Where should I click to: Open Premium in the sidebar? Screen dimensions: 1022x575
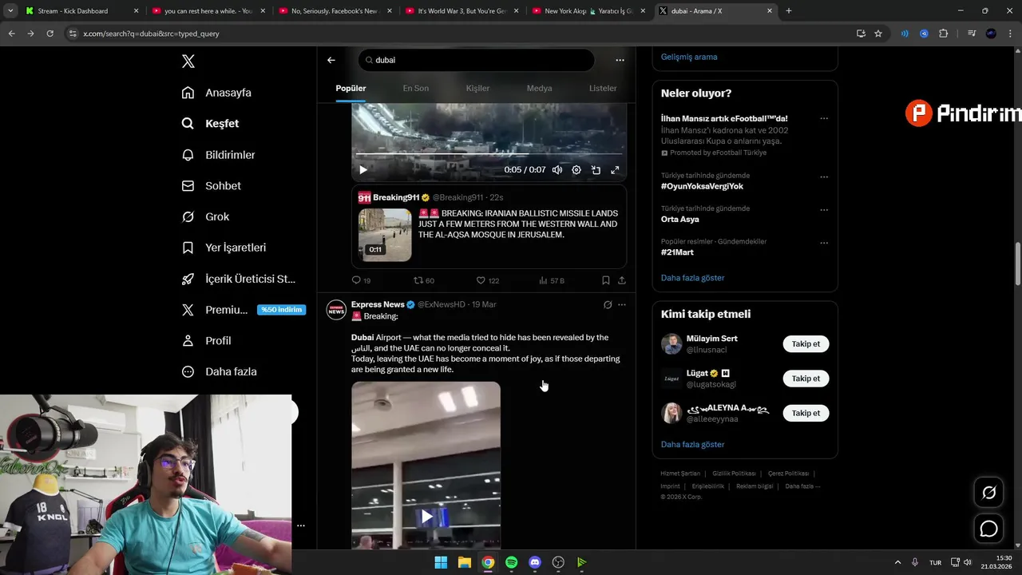244,310
